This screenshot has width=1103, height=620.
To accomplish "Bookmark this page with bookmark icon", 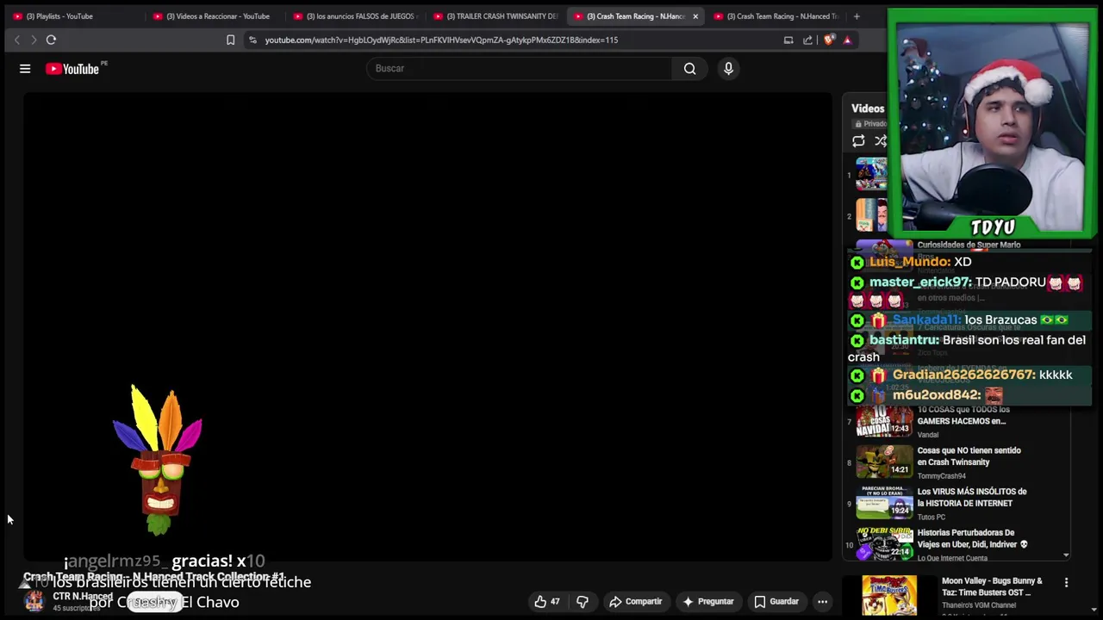I will 230,40.
